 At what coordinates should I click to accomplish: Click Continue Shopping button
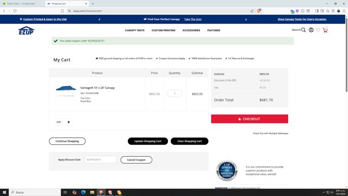(67, 141)
